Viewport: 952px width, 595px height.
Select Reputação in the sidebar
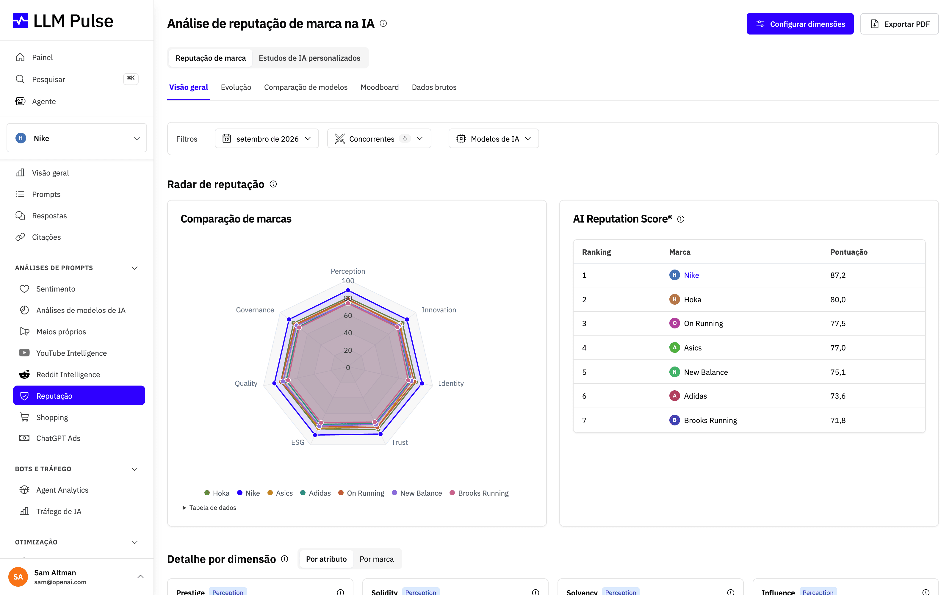(79, 395)
